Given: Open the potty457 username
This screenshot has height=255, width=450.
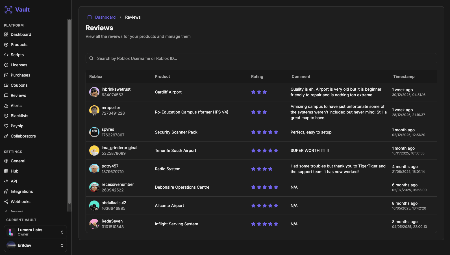Looking at the screenshot, I should (x=110, y=166).
